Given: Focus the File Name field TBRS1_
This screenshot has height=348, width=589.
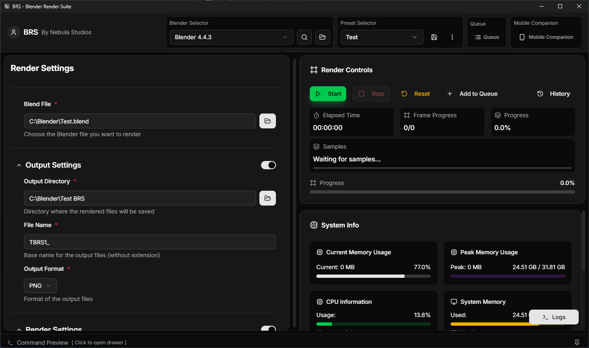Looking at the screenshot, I should pyautogui.click(x=150, y=242).
